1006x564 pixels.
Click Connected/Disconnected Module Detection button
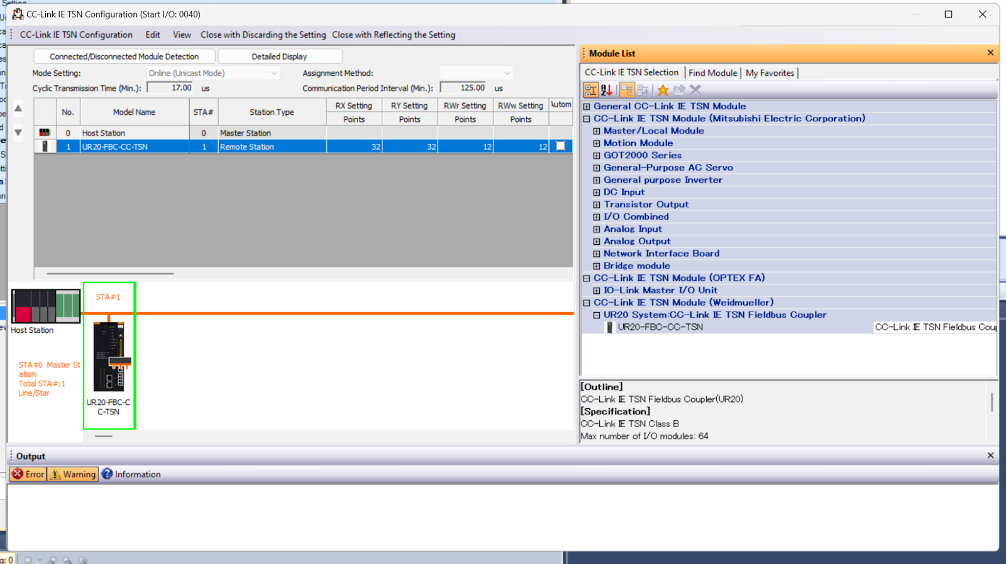[124, 57]
